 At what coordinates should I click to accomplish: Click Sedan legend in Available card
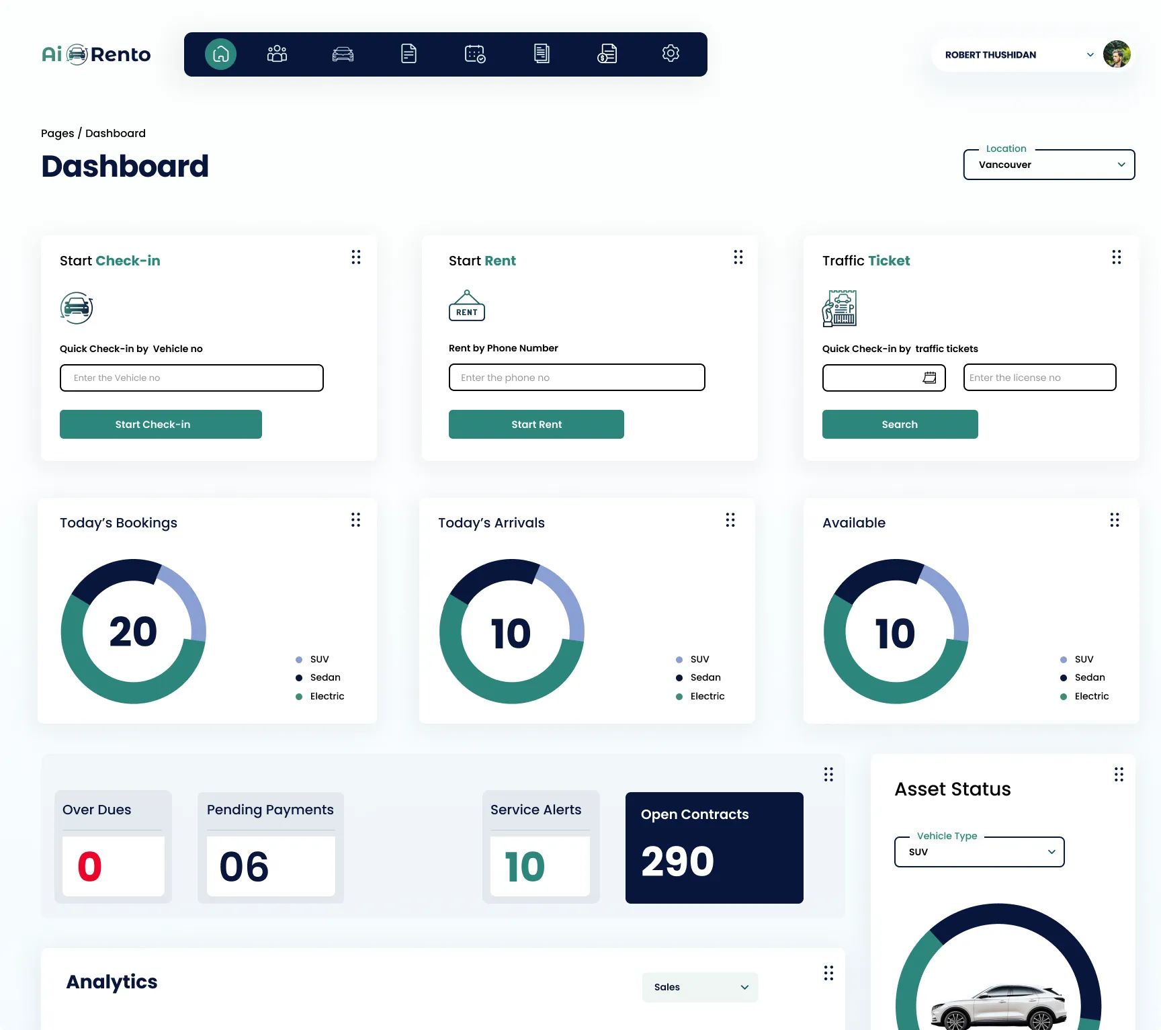(x=1083, y=678)
